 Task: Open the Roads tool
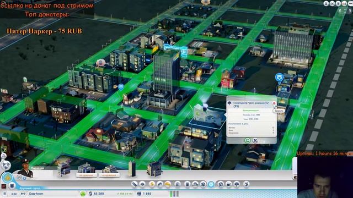point(134,184)
